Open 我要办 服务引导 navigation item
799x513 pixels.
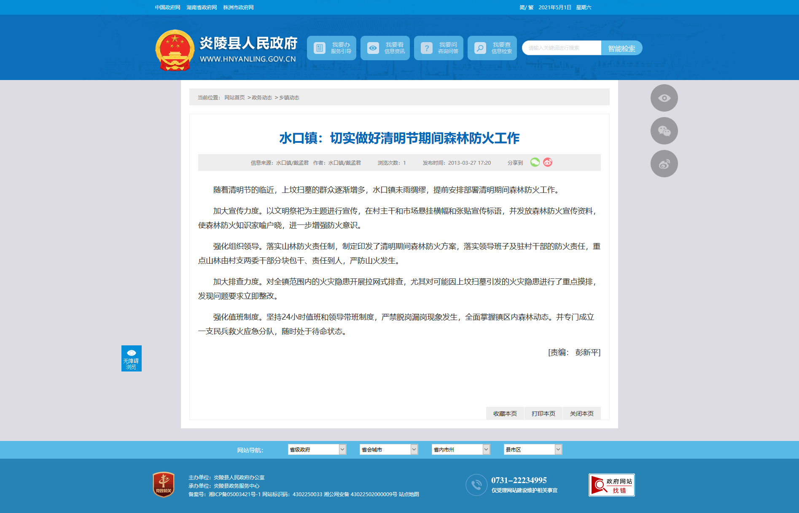pyautogui.click(x=331, y=48)
